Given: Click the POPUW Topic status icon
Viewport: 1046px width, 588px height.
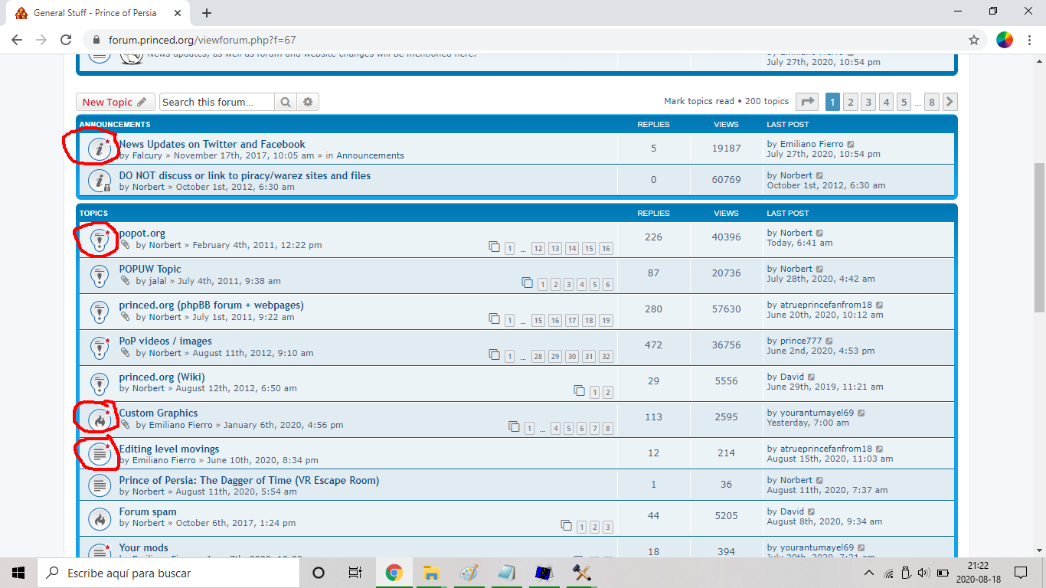Looking at the screenshot, I should (x=99, y=276).
